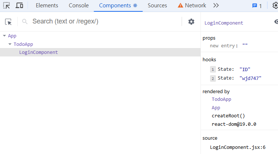The height and width of the screenshot is (154, 278).
Task: Open the DevTools settings gear at top right
Action: coord(275,5)
